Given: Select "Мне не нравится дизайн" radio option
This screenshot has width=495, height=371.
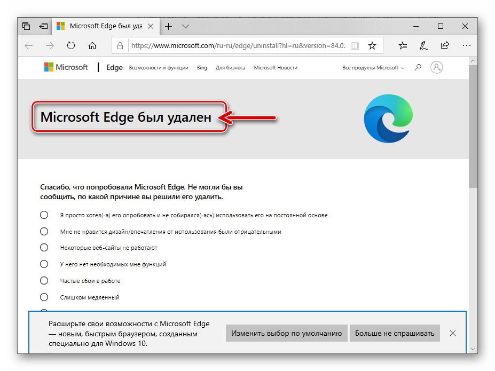Looking at the screenshot, I should (44, 232).
